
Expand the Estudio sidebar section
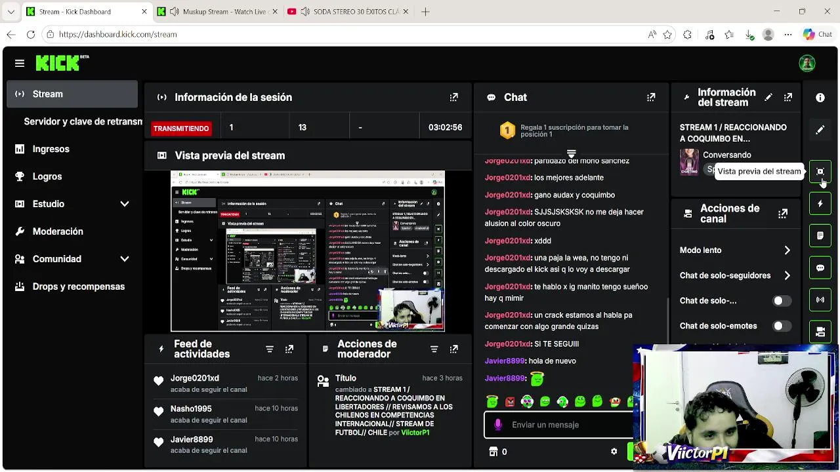[x=125, y=204]
